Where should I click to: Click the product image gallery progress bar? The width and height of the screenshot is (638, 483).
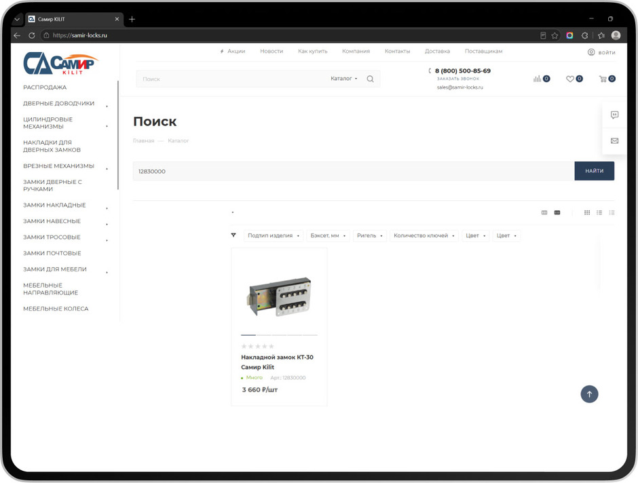pos(279,335)
